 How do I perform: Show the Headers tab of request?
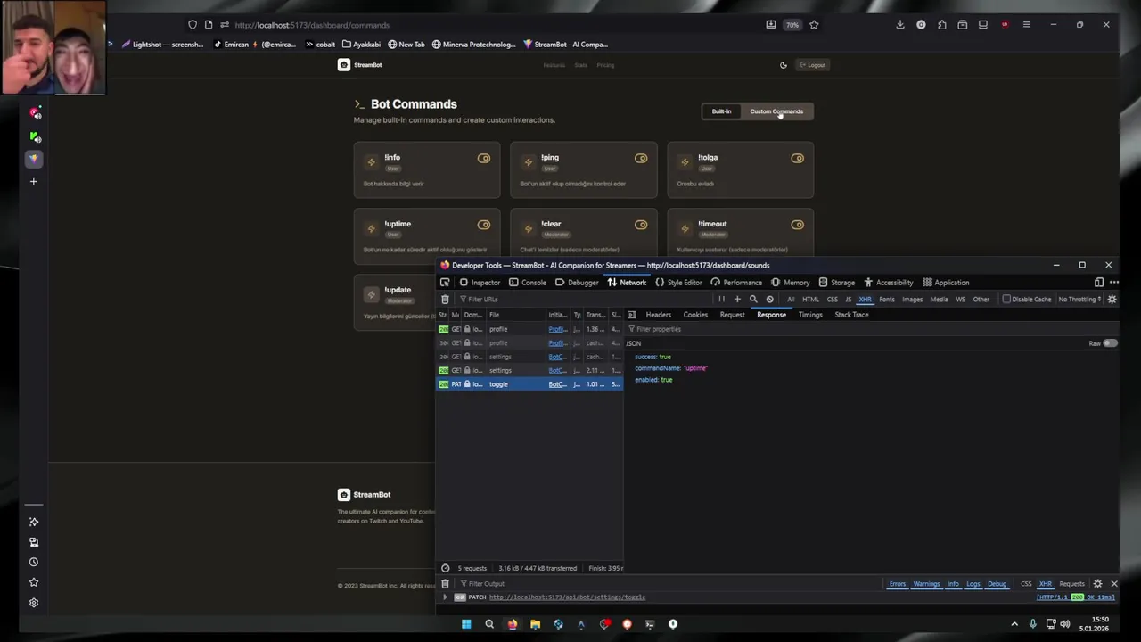tap(659, 315)
